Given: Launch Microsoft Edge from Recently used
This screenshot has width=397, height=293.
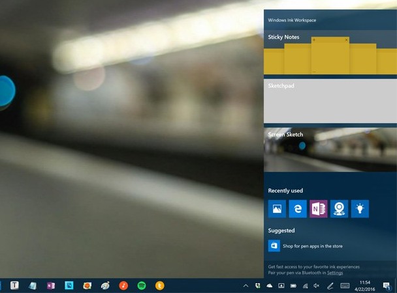Looking at the screenshot, I should (298, 208).
